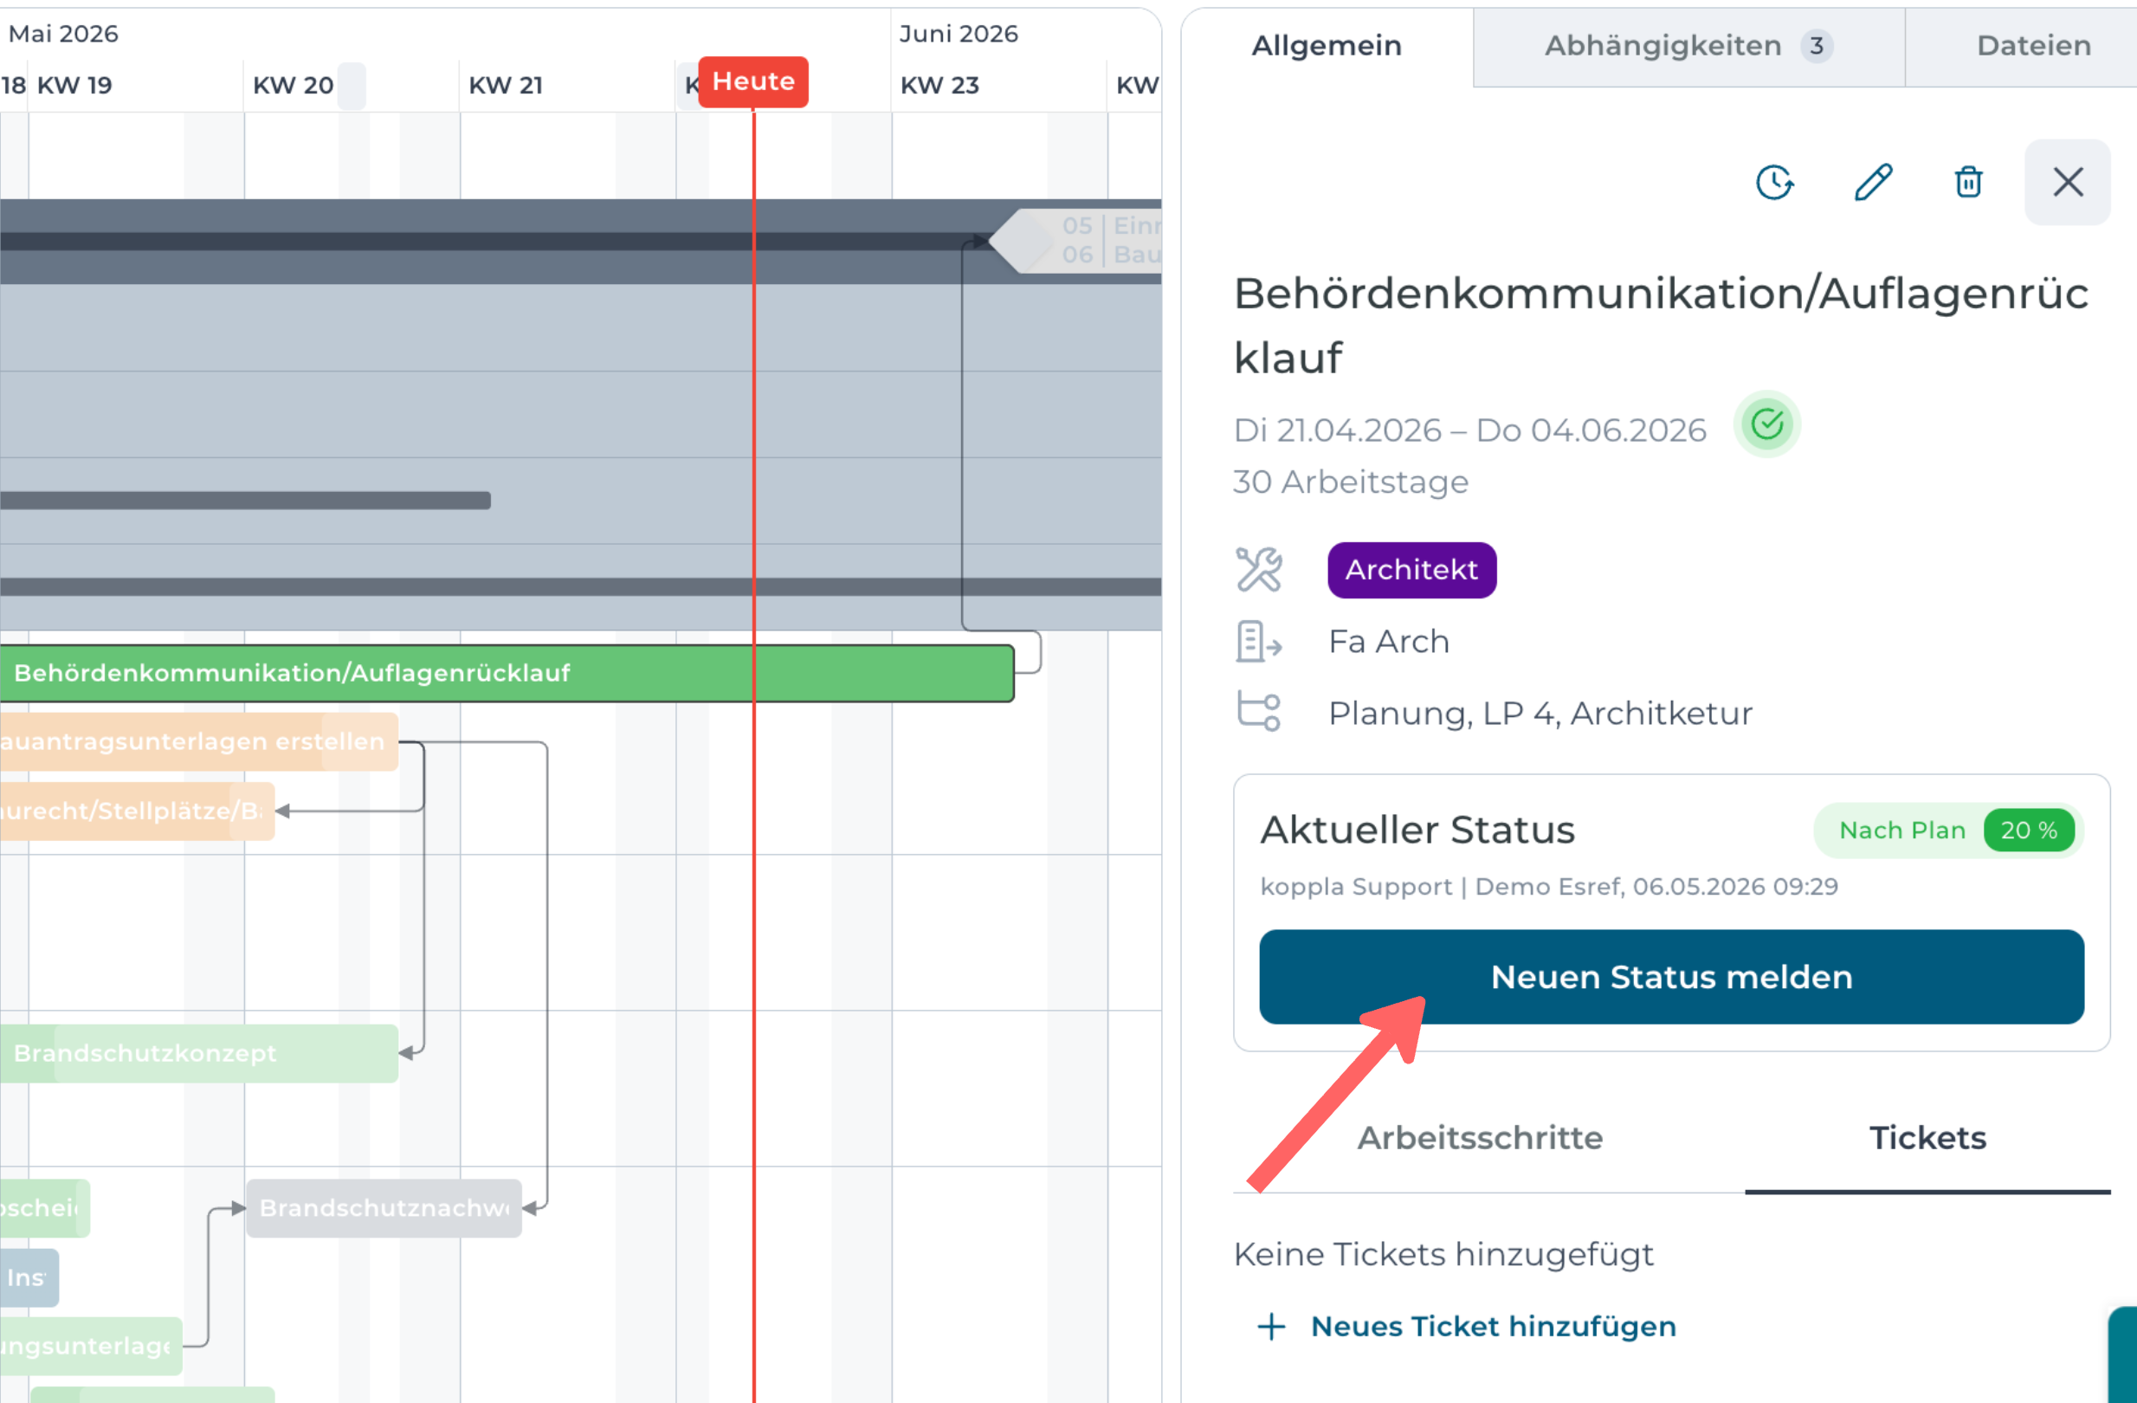Switch to the Allgemein tab

1327,46
